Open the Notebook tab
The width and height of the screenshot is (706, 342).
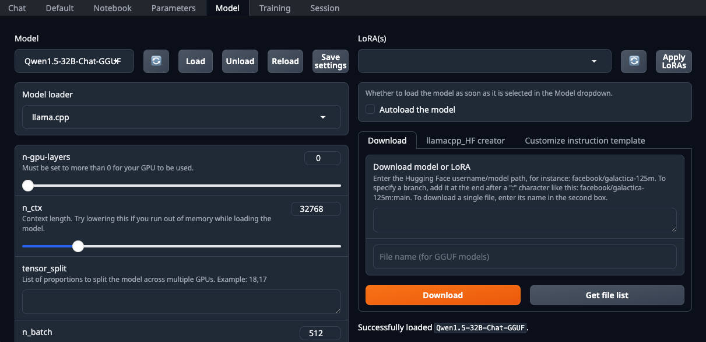[x=113, y=8]
